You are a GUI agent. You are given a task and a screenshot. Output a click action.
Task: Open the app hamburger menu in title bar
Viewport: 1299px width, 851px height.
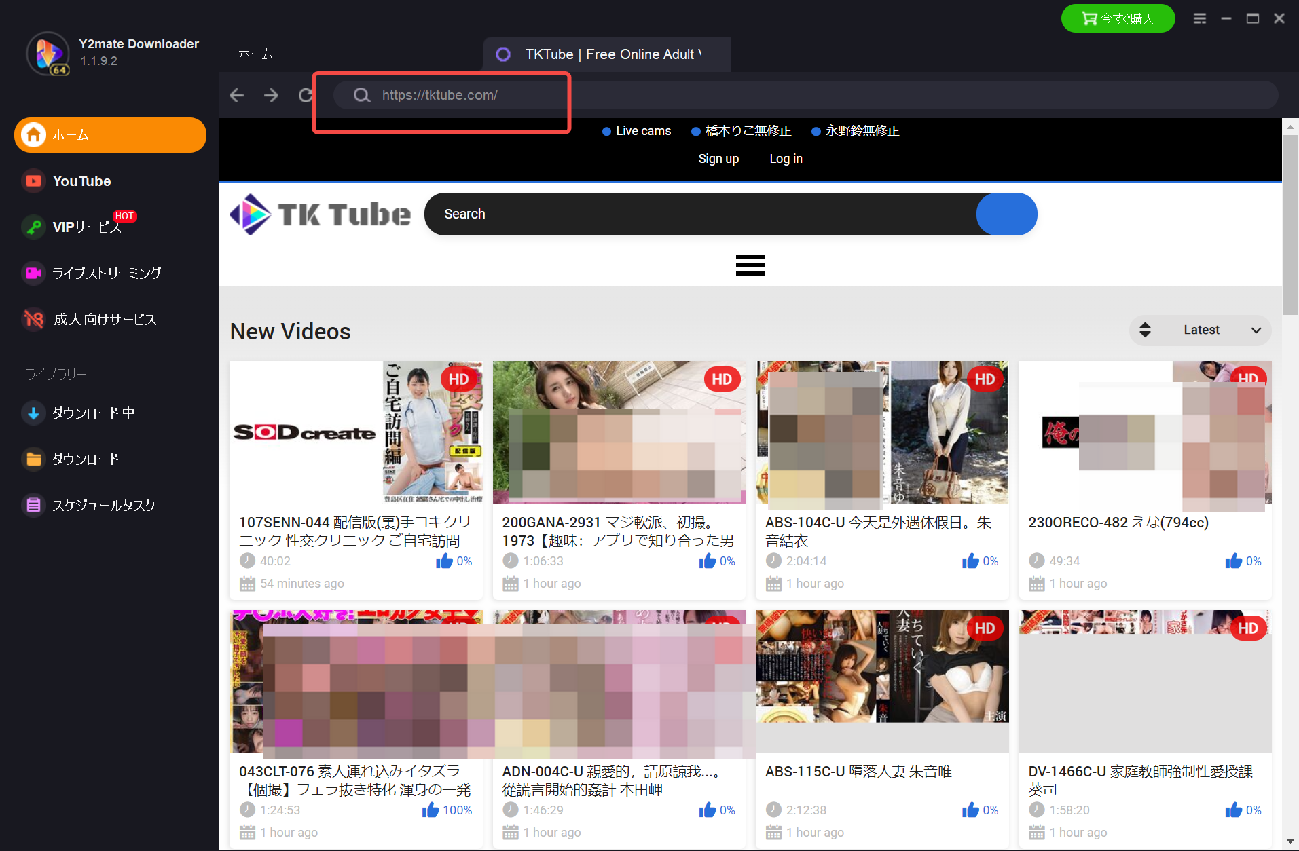click(1200, 18)
